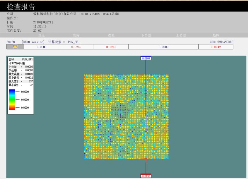The width and height of the screenshot is (248, 179).
Task: Click the company name text in header
Action: (76, 14)
